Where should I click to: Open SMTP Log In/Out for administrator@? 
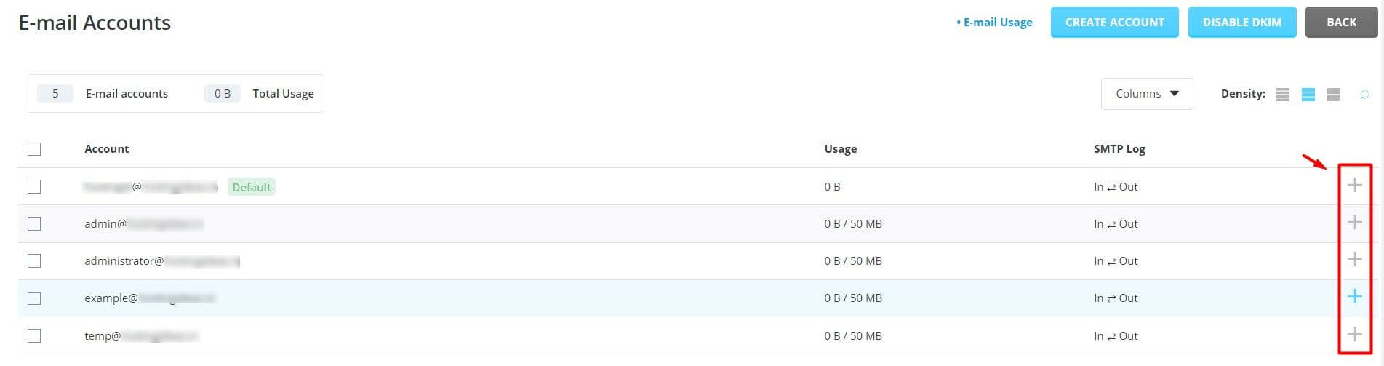tap(1116, 261)
